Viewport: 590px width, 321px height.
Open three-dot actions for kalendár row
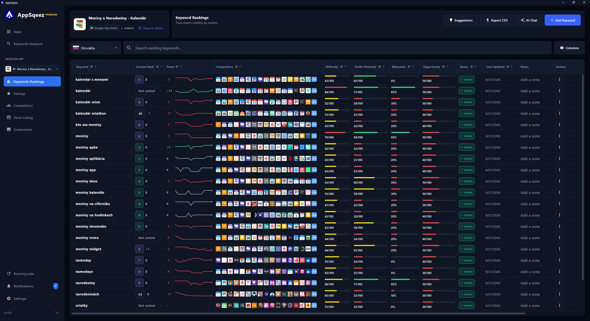(x=559, y=91)
